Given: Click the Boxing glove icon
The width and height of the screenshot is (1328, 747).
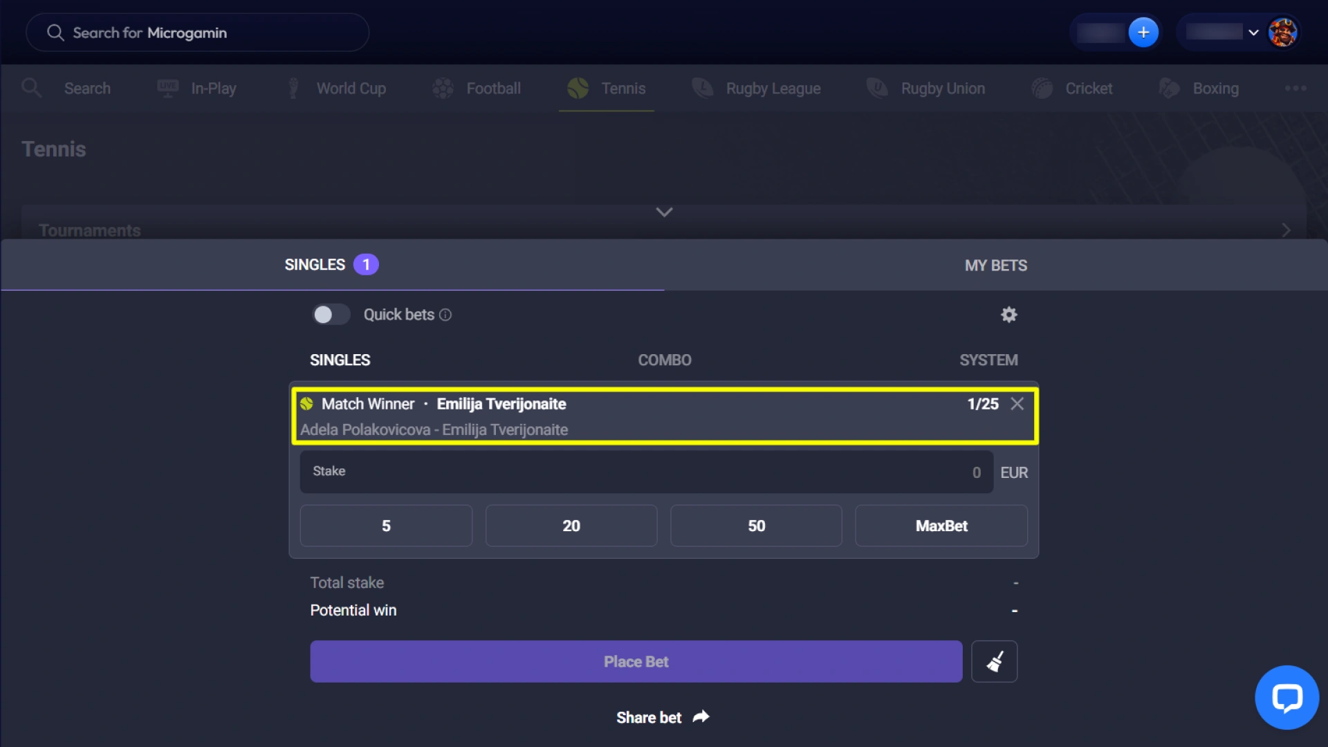Looking at the screenshot, I should pos(1169,88).
